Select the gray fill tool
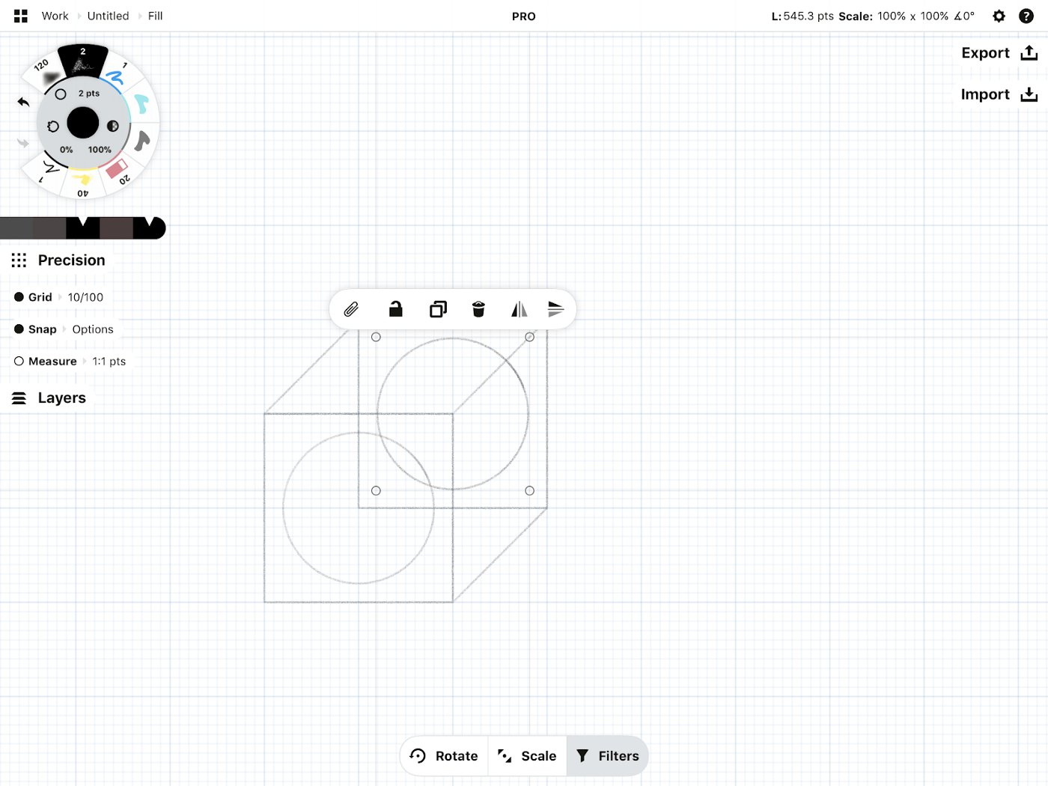This screenshot has height=786, width=1048. 141,140
